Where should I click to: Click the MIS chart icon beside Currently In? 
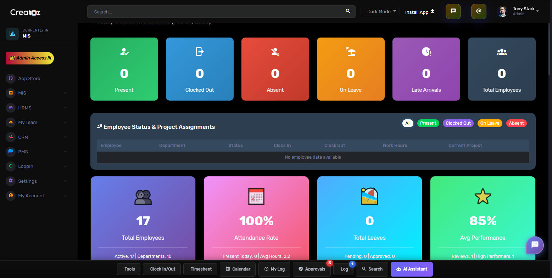pos(12,33)
